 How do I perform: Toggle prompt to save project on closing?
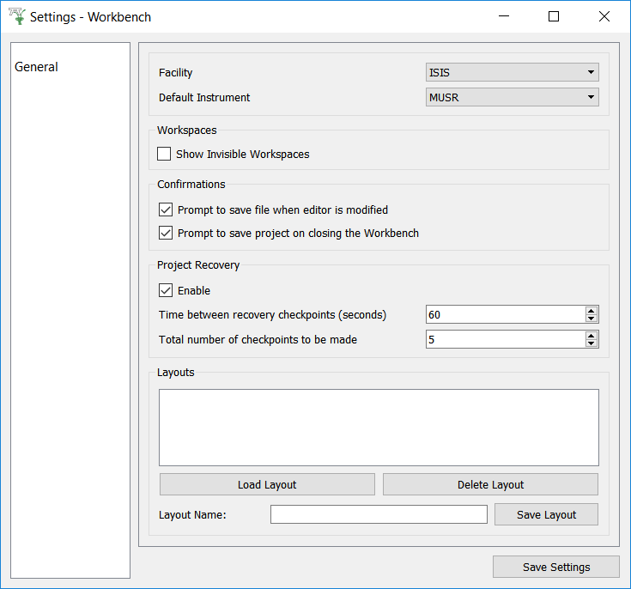point(167,234)
